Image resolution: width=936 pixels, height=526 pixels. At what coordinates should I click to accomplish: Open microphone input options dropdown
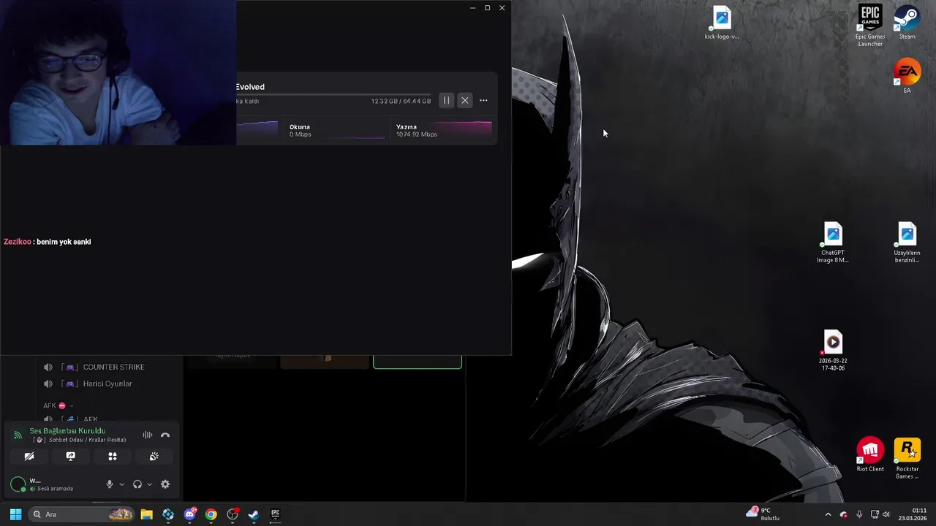coord(121,484)
